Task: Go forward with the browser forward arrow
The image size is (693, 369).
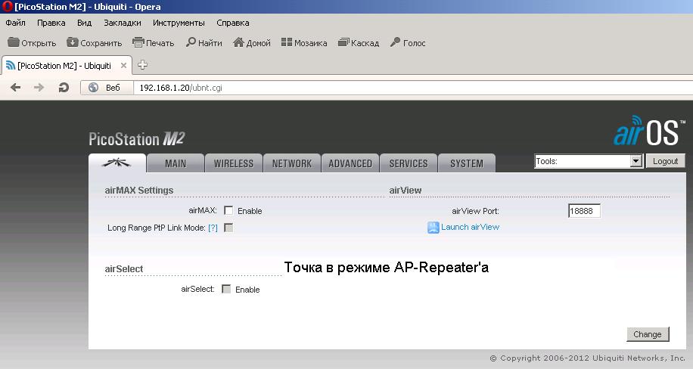Action: pos(39,88)
